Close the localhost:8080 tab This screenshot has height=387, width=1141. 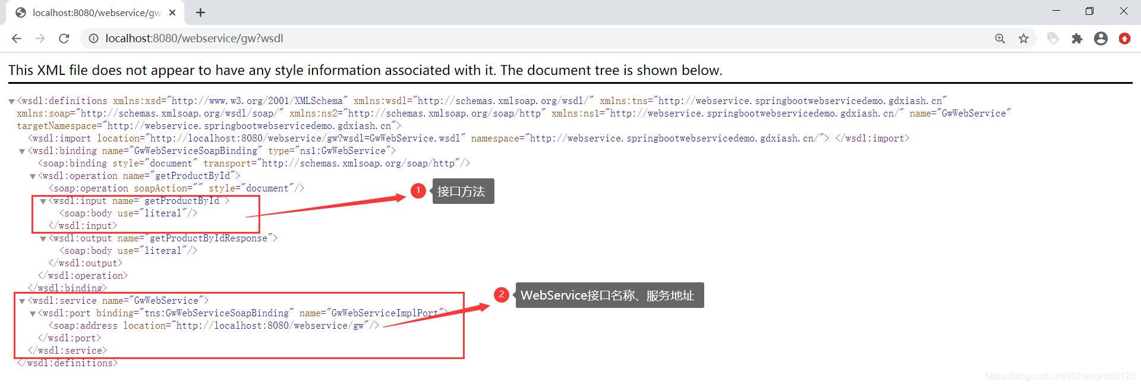pyautogui.click(x=172, y=12)
